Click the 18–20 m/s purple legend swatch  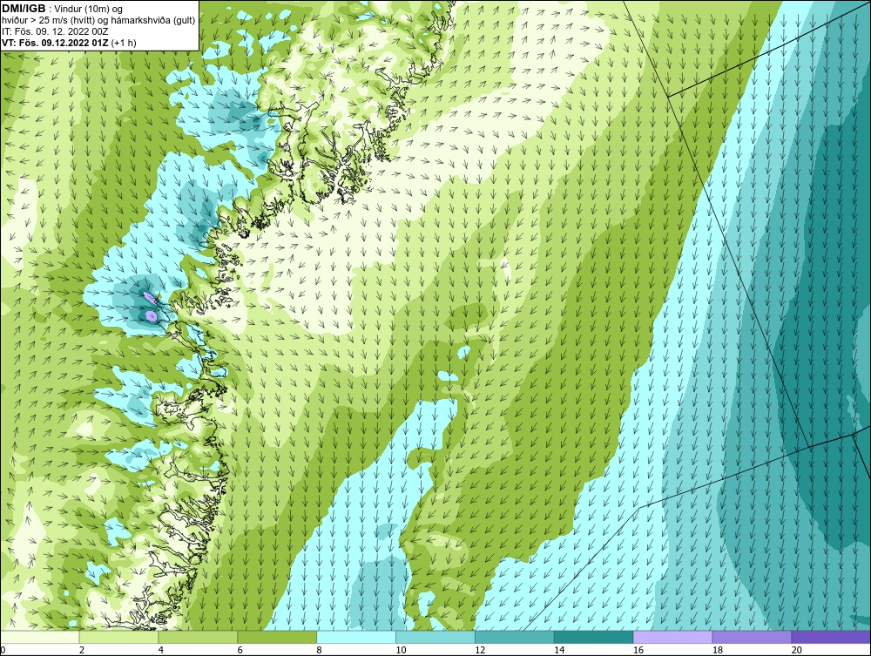coord(752,637)
